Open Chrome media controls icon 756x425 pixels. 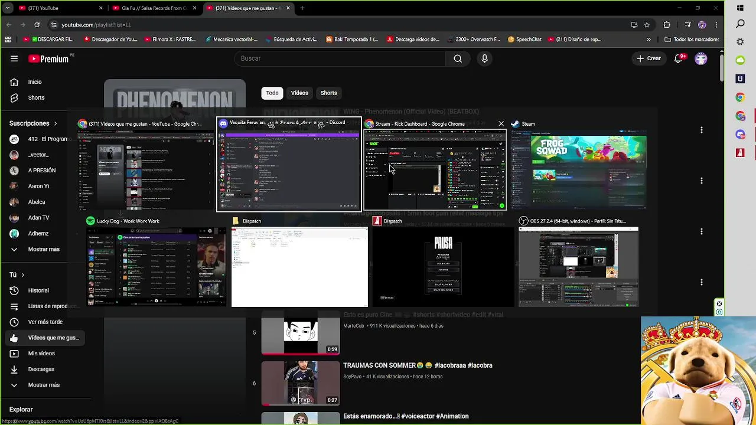click(687, 25)
